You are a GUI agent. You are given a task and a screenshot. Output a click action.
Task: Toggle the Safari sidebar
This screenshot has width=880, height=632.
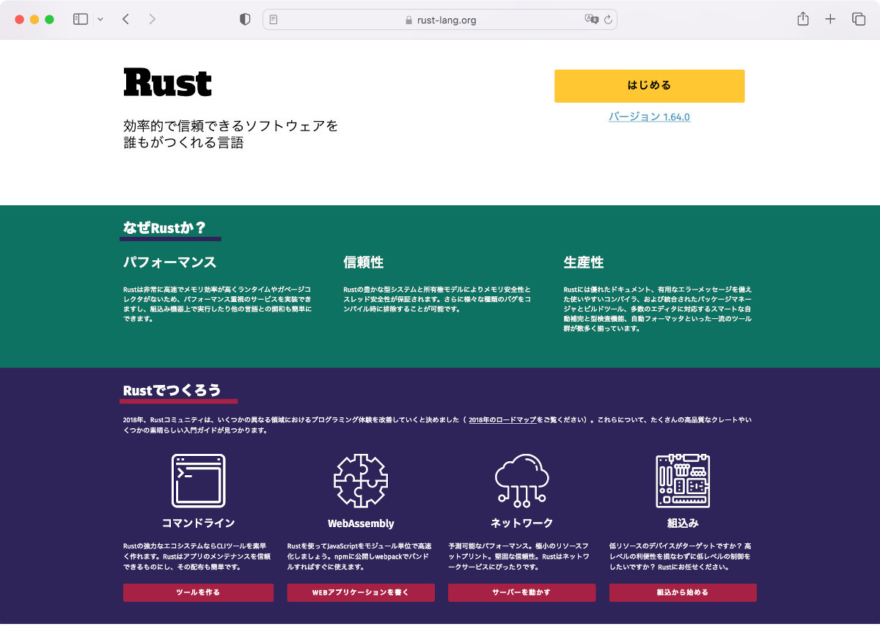(81, 20)
